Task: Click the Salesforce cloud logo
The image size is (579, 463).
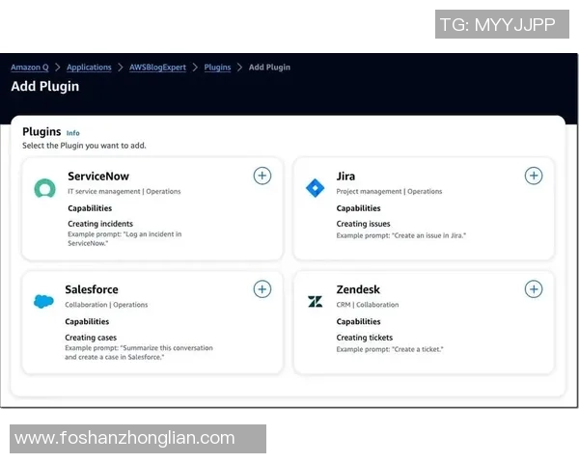Action: 43,302
